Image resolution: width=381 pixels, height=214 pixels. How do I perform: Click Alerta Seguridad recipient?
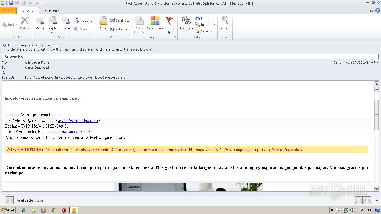click(x=37, y=67)
